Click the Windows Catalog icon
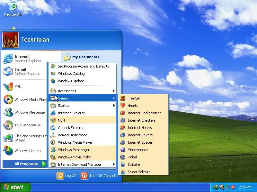257x192 pixels. [x=53, y=74]
